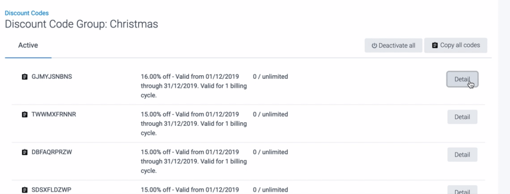Click clipboard icon next to DBFAQRPRZW
The width and height of the screenshot is (510, 194).
tap(24, 152)
